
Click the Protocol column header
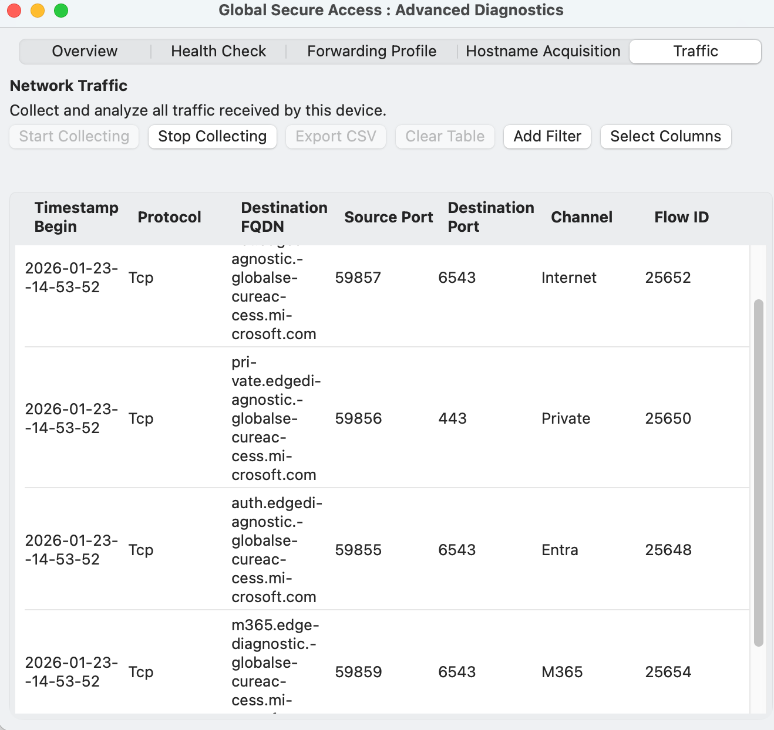pos(169,217)
